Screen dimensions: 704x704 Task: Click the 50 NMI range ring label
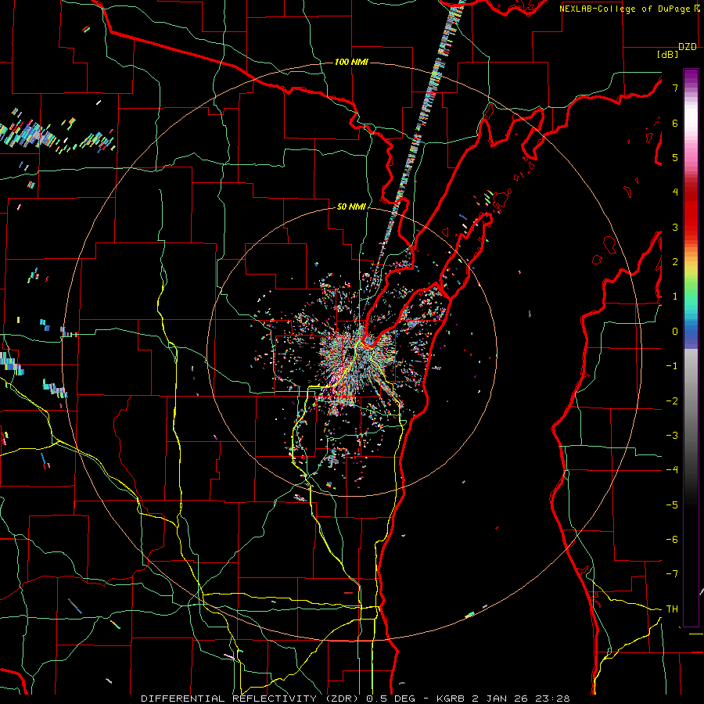351,207
